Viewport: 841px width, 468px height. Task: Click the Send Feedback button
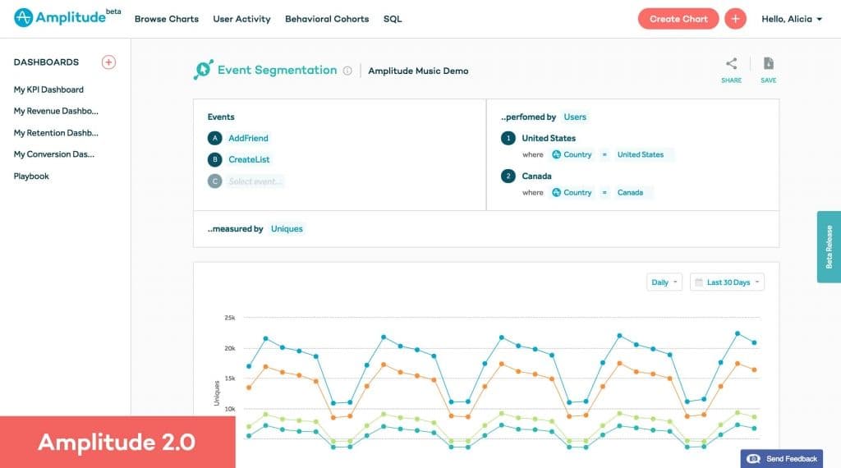pyautogui.click(x=783, y=458)
